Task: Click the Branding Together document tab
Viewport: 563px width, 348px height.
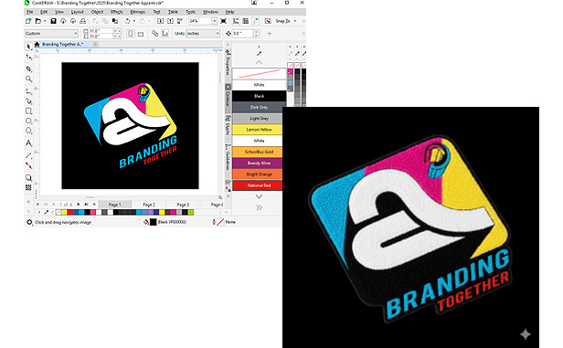Action: click(62, 45)
